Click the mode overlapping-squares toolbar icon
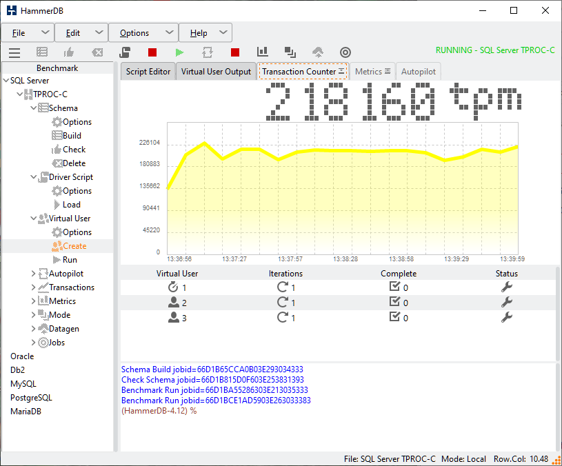This screenshot has height=466, width=562. (290, 52)
